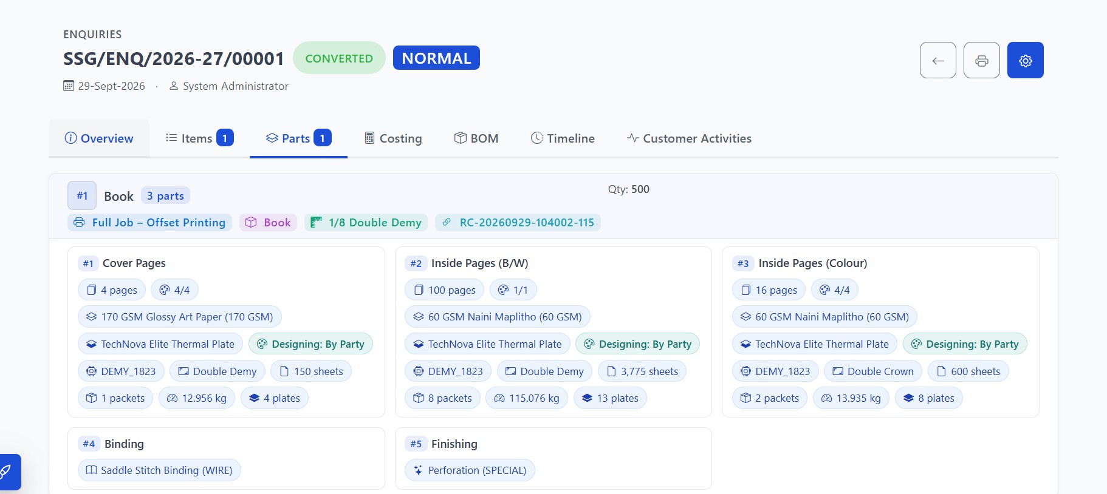This screenshot has height=494, width=1107.
Task: Click the 13 plates chip in Inside Pages (B/W)
Action: pos(610,398)
